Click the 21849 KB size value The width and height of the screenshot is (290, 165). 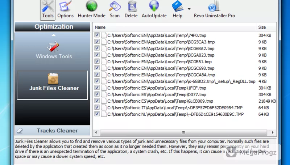click(x=267, y=101)
